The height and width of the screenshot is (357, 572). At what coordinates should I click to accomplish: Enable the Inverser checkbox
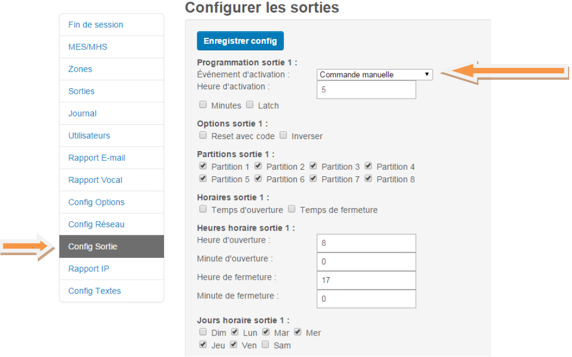pyautogui.click(x=283, y=136)
